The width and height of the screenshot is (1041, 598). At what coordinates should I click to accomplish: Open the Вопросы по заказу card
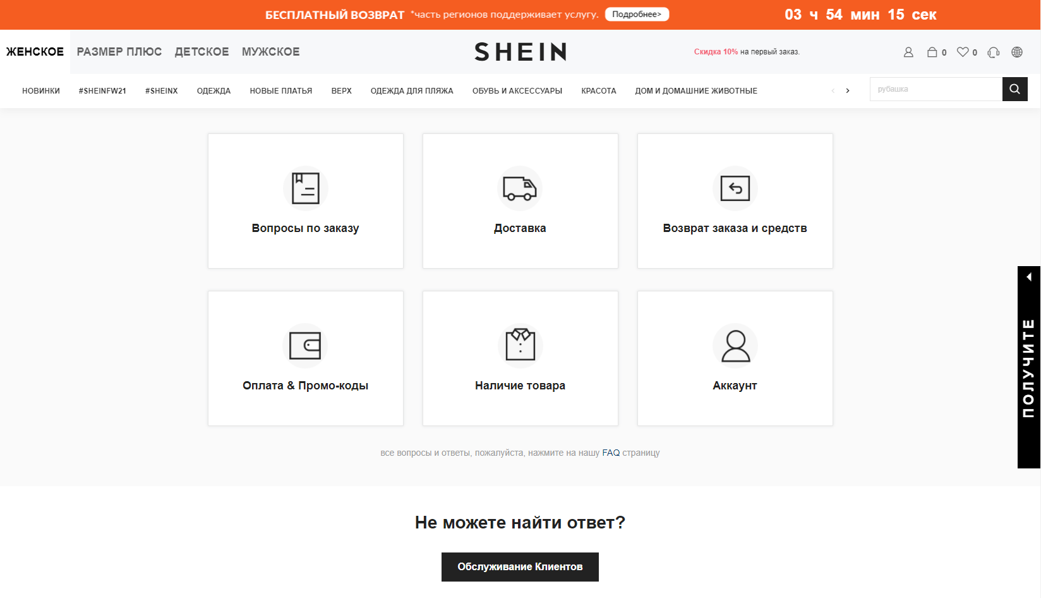pos(305,201)
